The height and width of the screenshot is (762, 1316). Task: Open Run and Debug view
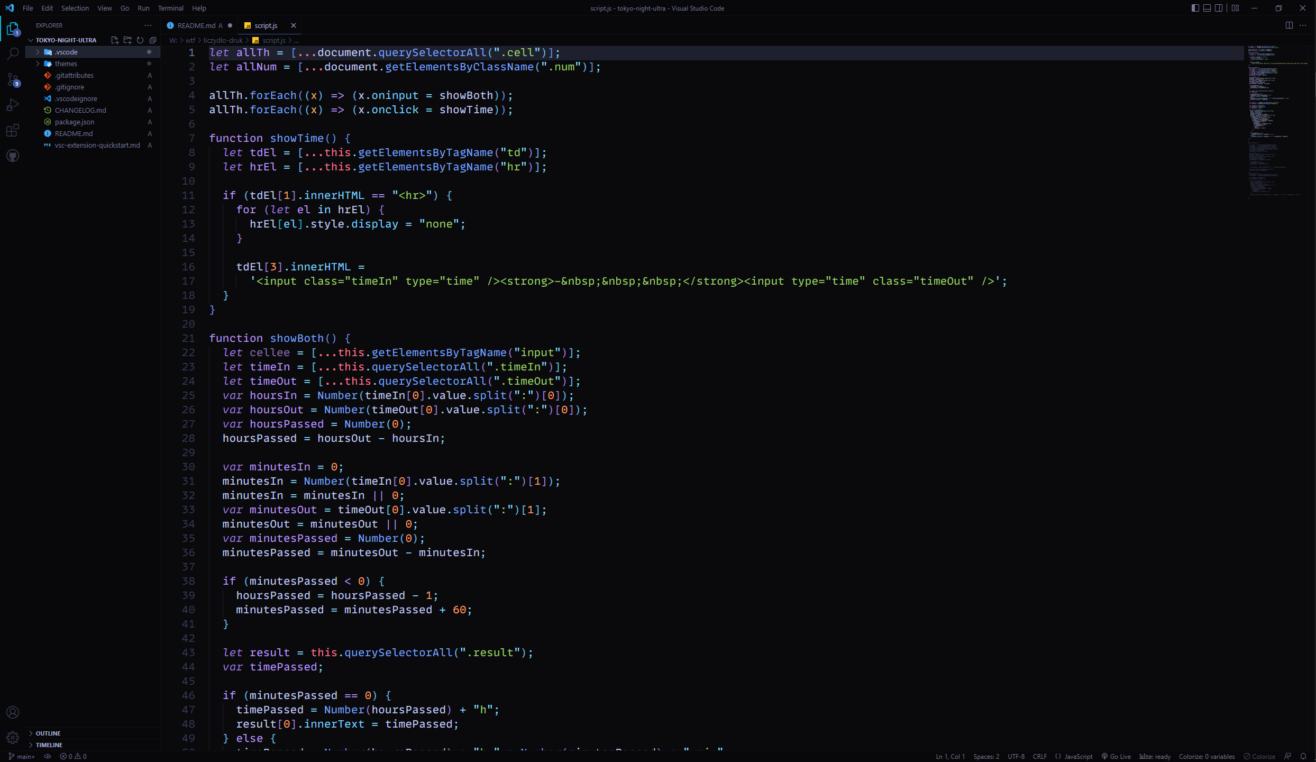pos(13,105)
